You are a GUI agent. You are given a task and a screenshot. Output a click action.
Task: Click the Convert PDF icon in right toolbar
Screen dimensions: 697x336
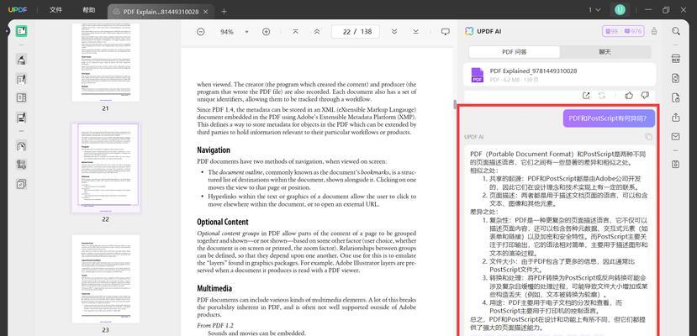pyautogui.click(x=676, y=79)
